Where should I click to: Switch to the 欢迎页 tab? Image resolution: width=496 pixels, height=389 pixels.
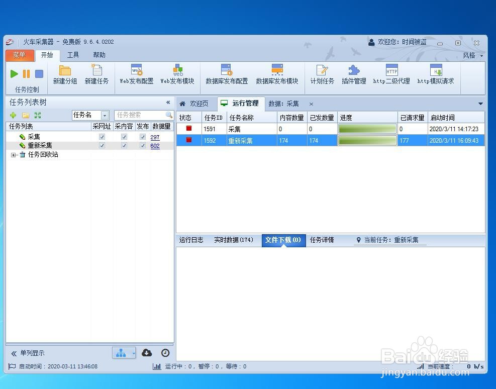(196, 104)
